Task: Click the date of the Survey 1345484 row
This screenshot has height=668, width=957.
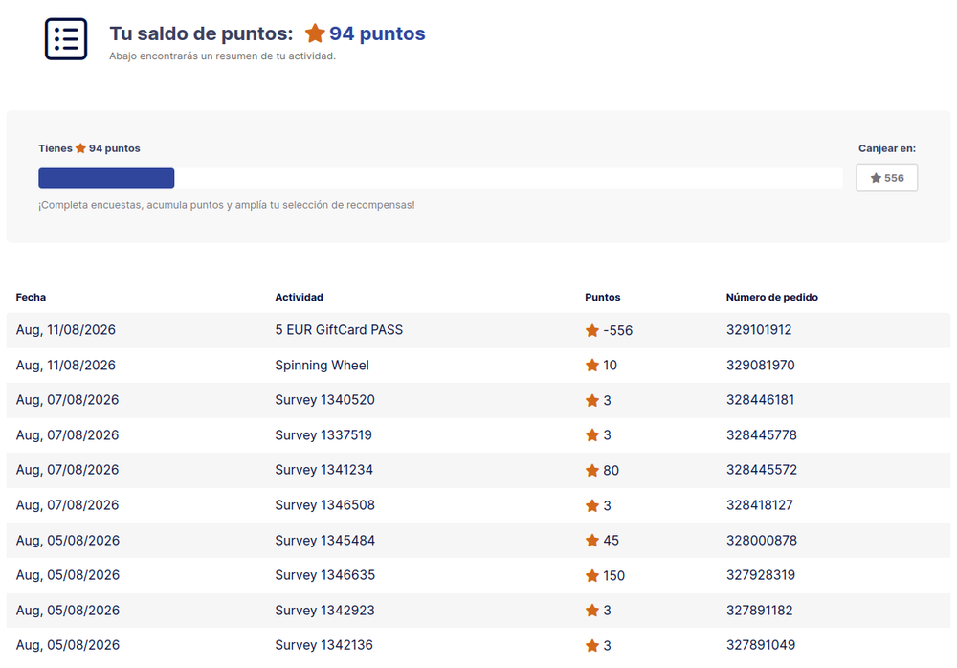Action: [68, 541]
